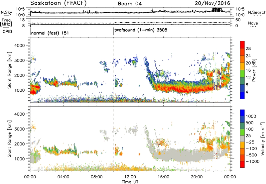The width and height of the screenshot is (266, 184).
Task: Click the "Power [dB]" colorbar title
Action: pyautogui.click(x=254, y=70)
